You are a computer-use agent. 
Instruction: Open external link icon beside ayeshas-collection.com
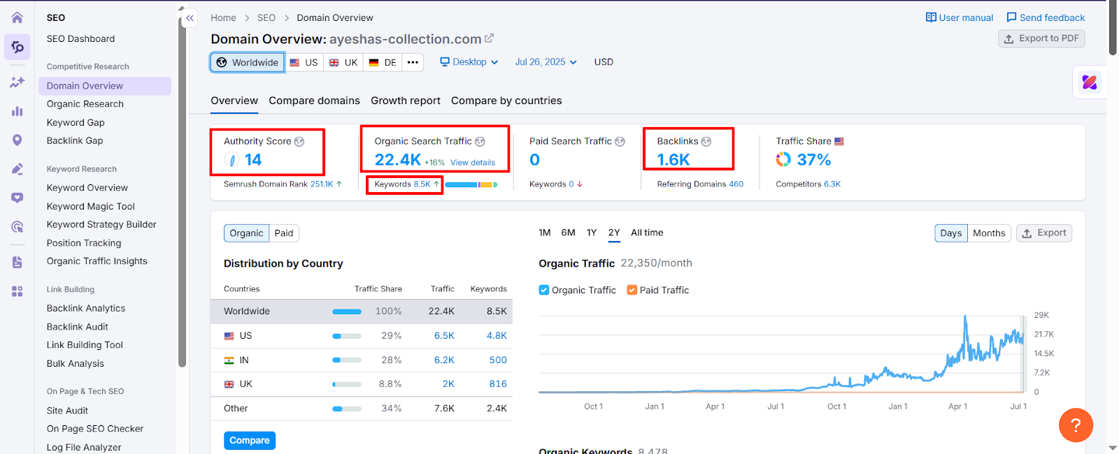(490, 38)
